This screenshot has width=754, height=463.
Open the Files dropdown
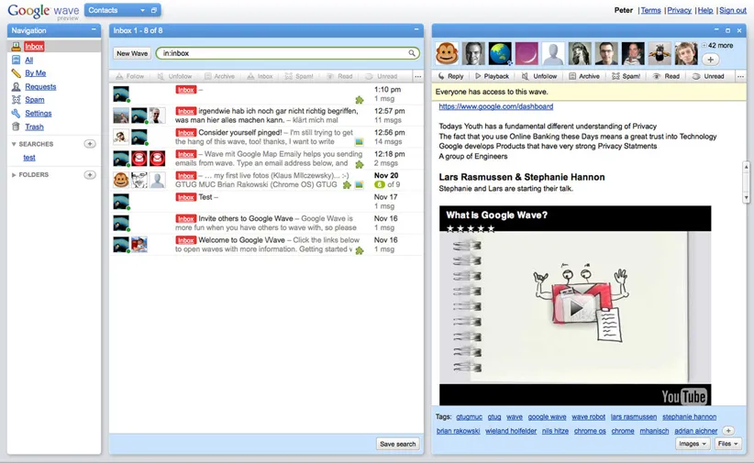[728, 444]
